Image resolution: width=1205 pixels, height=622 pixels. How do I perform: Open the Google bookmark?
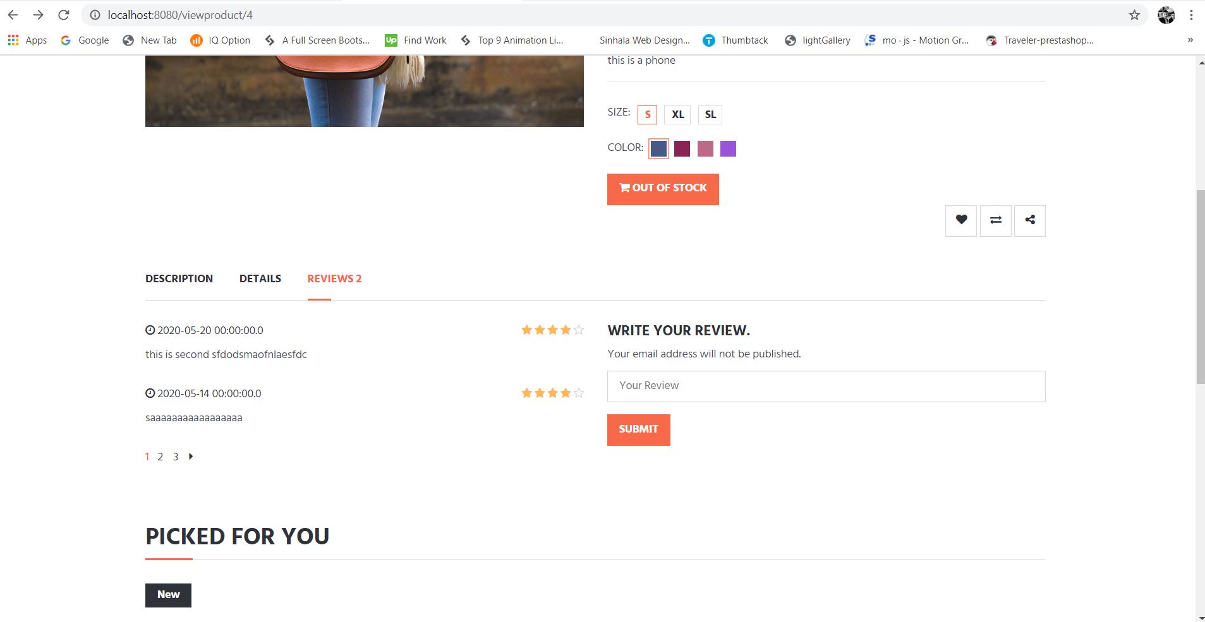click(x=85, y=40)
